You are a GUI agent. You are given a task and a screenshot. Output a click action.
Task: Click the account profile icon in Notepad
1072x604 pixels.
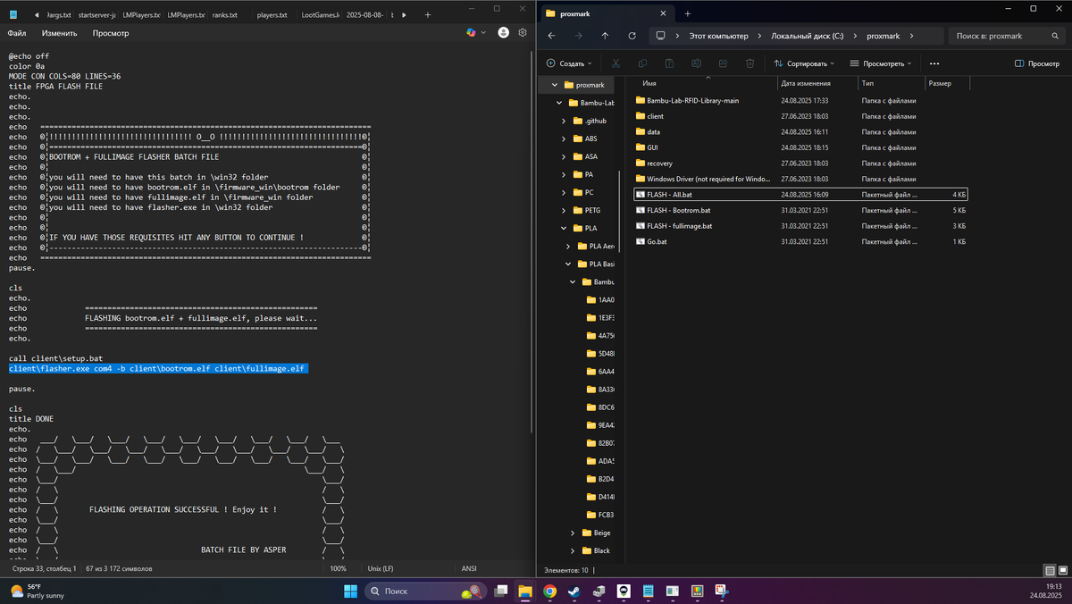pos(503,32)
